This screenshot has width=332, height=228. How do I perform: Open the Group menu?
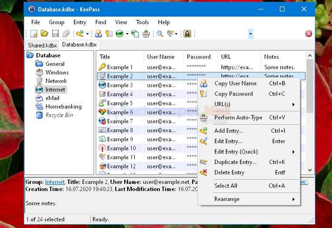coord(56,22)
